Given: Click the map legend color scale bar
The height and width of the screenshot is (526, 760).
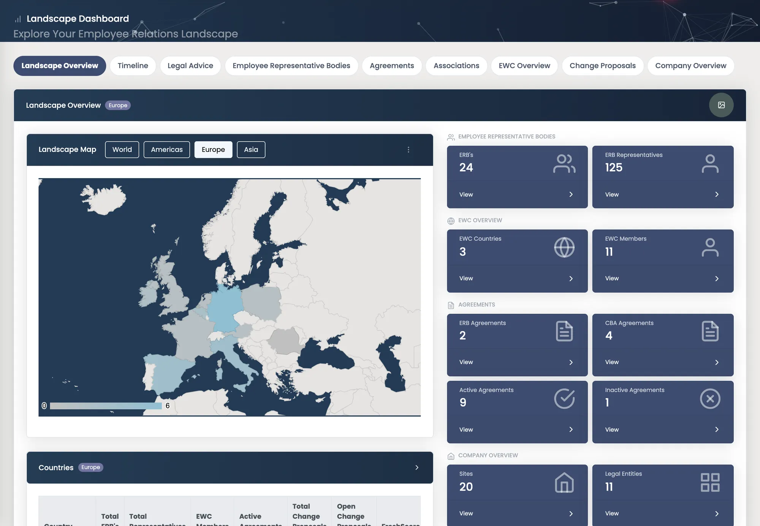Looking at the screenshot, I should pyautogui.click(x=106, y=406).
